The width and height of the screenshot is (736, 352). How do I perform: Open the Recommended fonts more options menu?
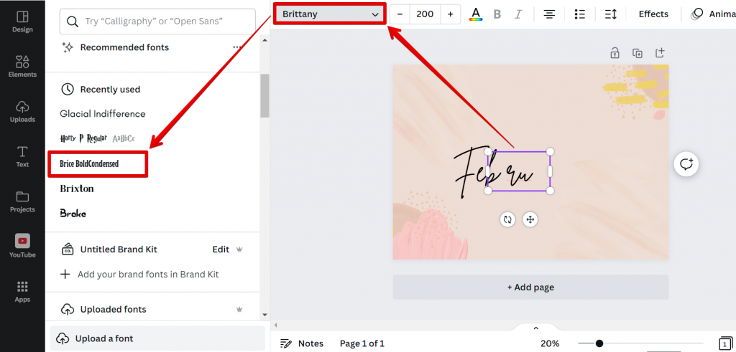237,47
